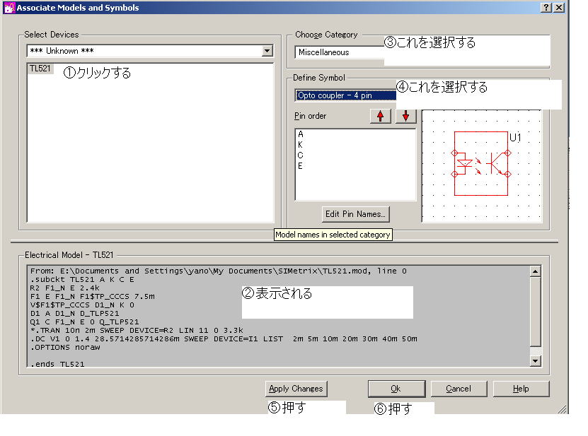Click scroll up arrow of Electrical Model text
Image resolution: width=588 pixels, height=436 pixels.
pos(535,271)
